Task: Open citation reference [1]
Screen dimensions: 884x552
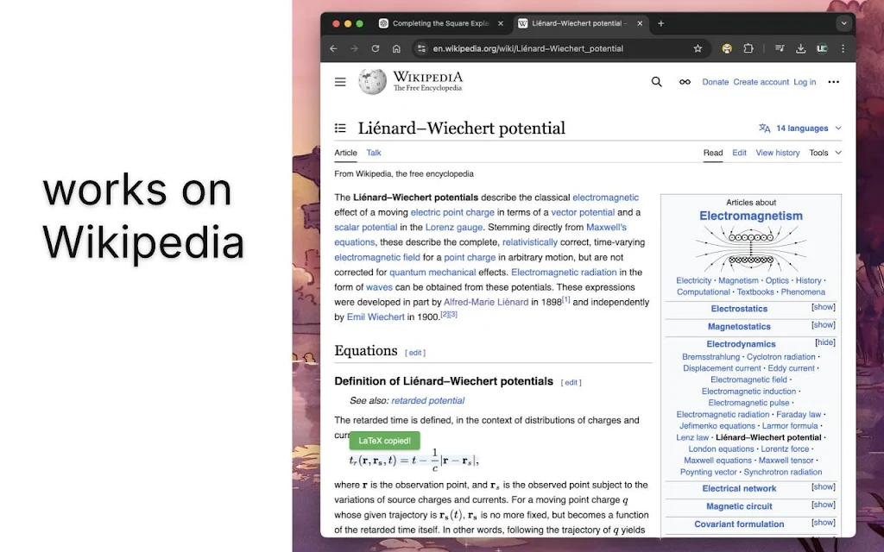Action: pyautogui.click(x=566, y=299)
